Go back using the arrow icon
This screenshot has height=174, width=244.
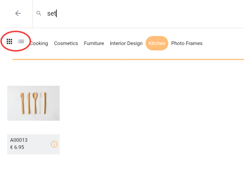click(x=18, y=13)
